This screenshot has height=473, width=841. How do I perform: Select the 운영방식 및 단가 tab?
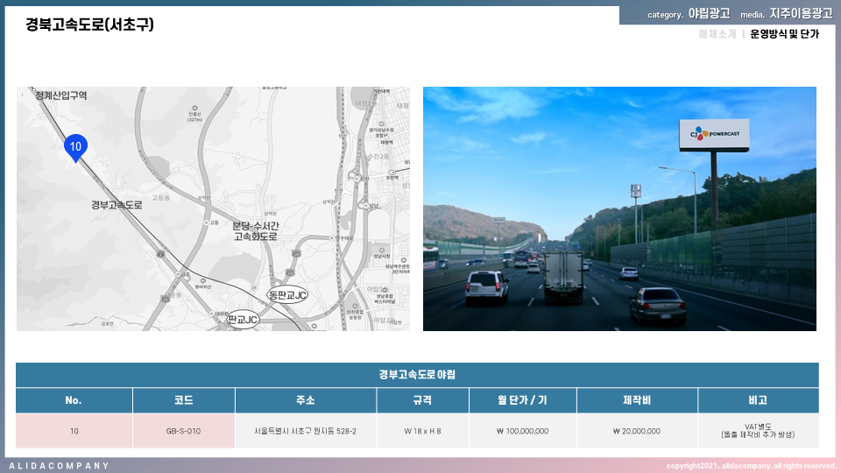click(784, 34)
